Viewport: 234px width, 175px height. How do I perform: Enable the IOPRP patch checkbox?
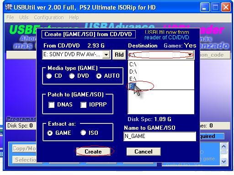pos(83,105)
